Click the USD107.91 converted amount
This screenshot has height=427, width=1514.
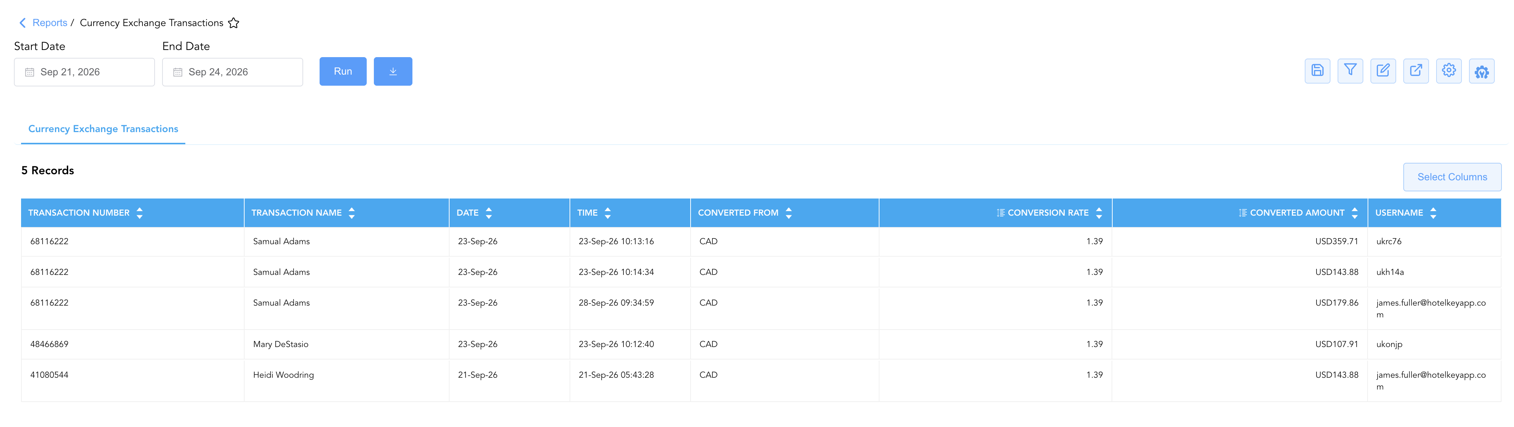pos(1337,344)
